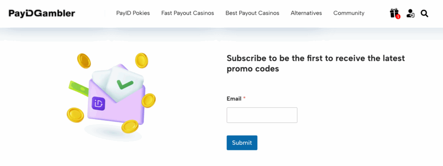443x166 pixels.
Task: Click the gold coin below the envelope
Action: [x=130, y=126]
